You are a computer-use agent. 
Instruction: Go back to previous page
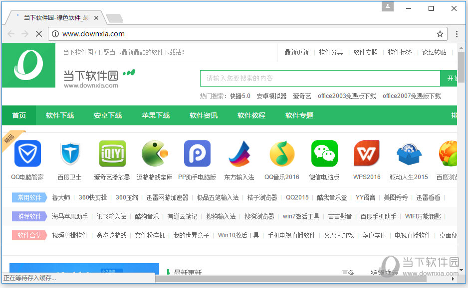[11, 34]
